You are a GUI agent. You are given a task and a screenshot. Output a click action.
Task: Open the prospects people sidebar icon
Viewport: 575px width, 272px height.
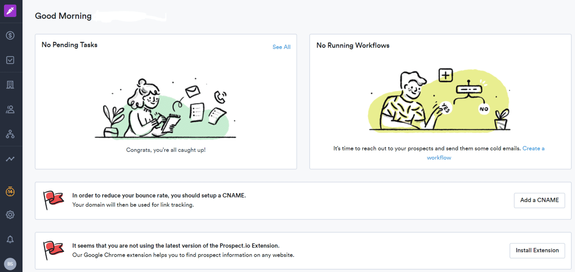[x=10, y=109]
